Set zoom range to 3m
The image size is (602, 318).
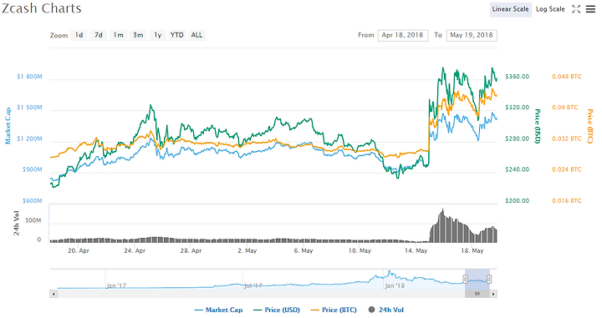click(x=138, y=35)
